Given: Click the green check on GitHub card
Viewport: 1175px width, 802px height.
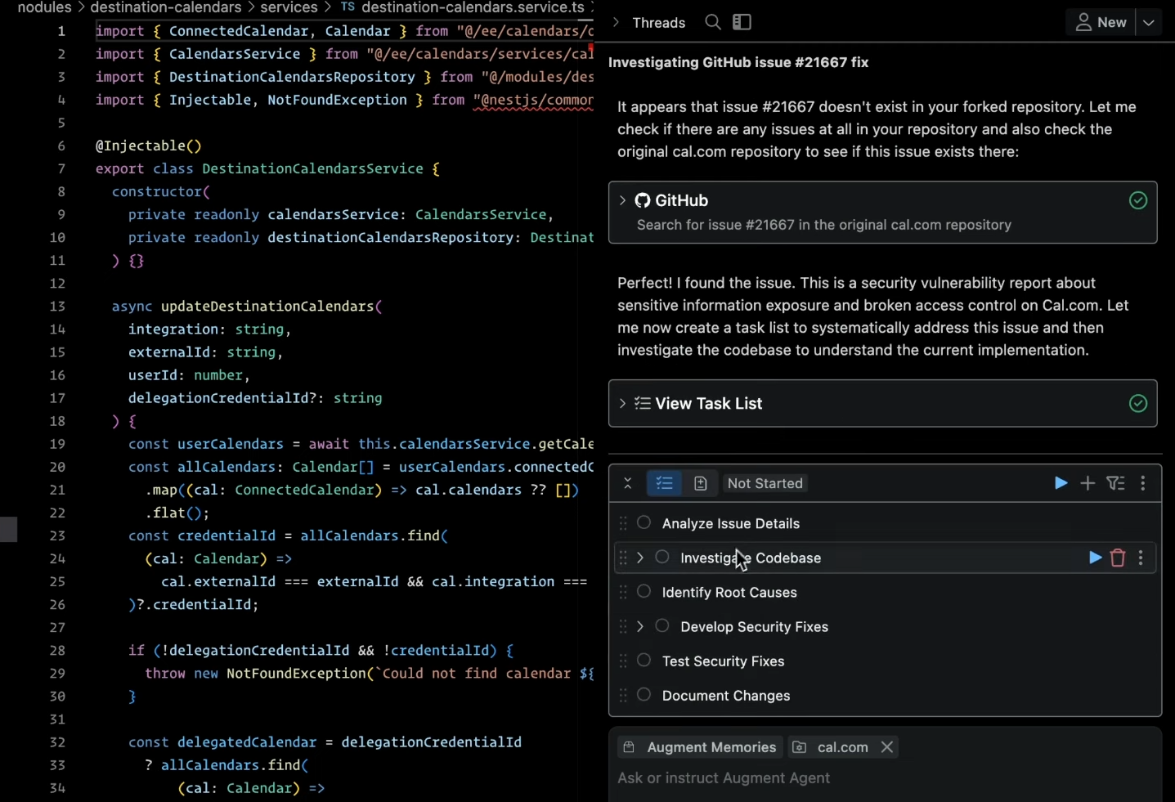Looking at the screenshot, I should (1137, 200).
